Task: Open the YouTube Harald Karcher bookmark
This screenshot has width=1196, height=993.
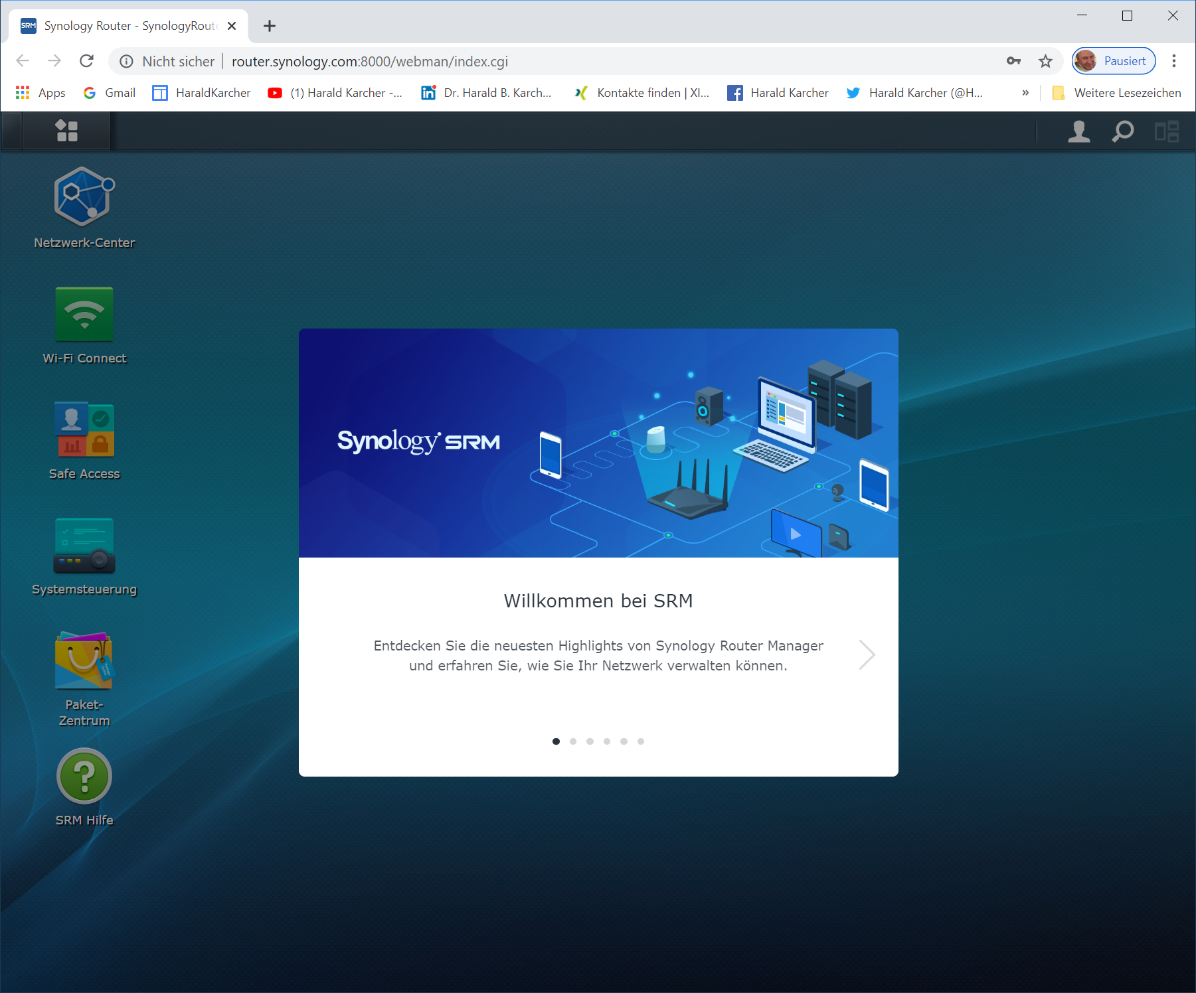Action: (x=335, y=93)
